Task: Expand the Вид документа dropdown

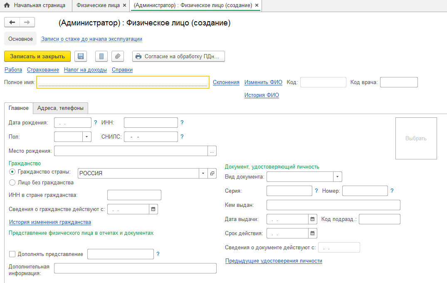Action: tap(337, 177)
